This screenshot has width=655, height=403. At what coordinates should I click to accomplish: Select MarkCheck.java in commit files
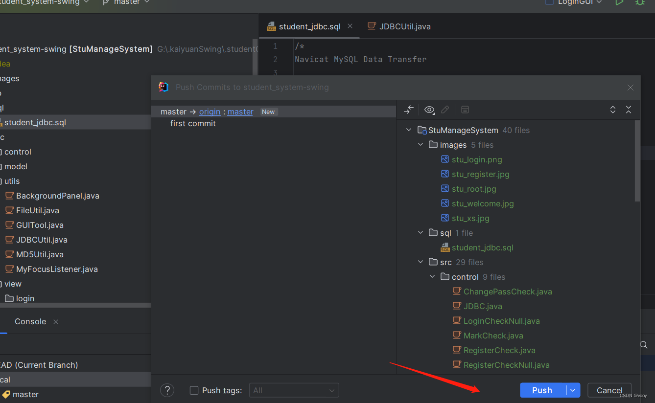(493, 336)
